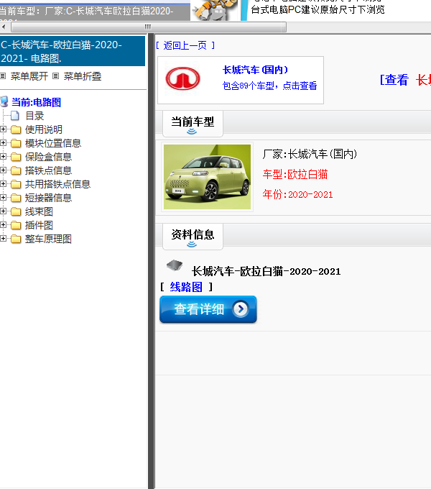Expand the 共用搭铁点信息 tree node

(x=3, y=184)
